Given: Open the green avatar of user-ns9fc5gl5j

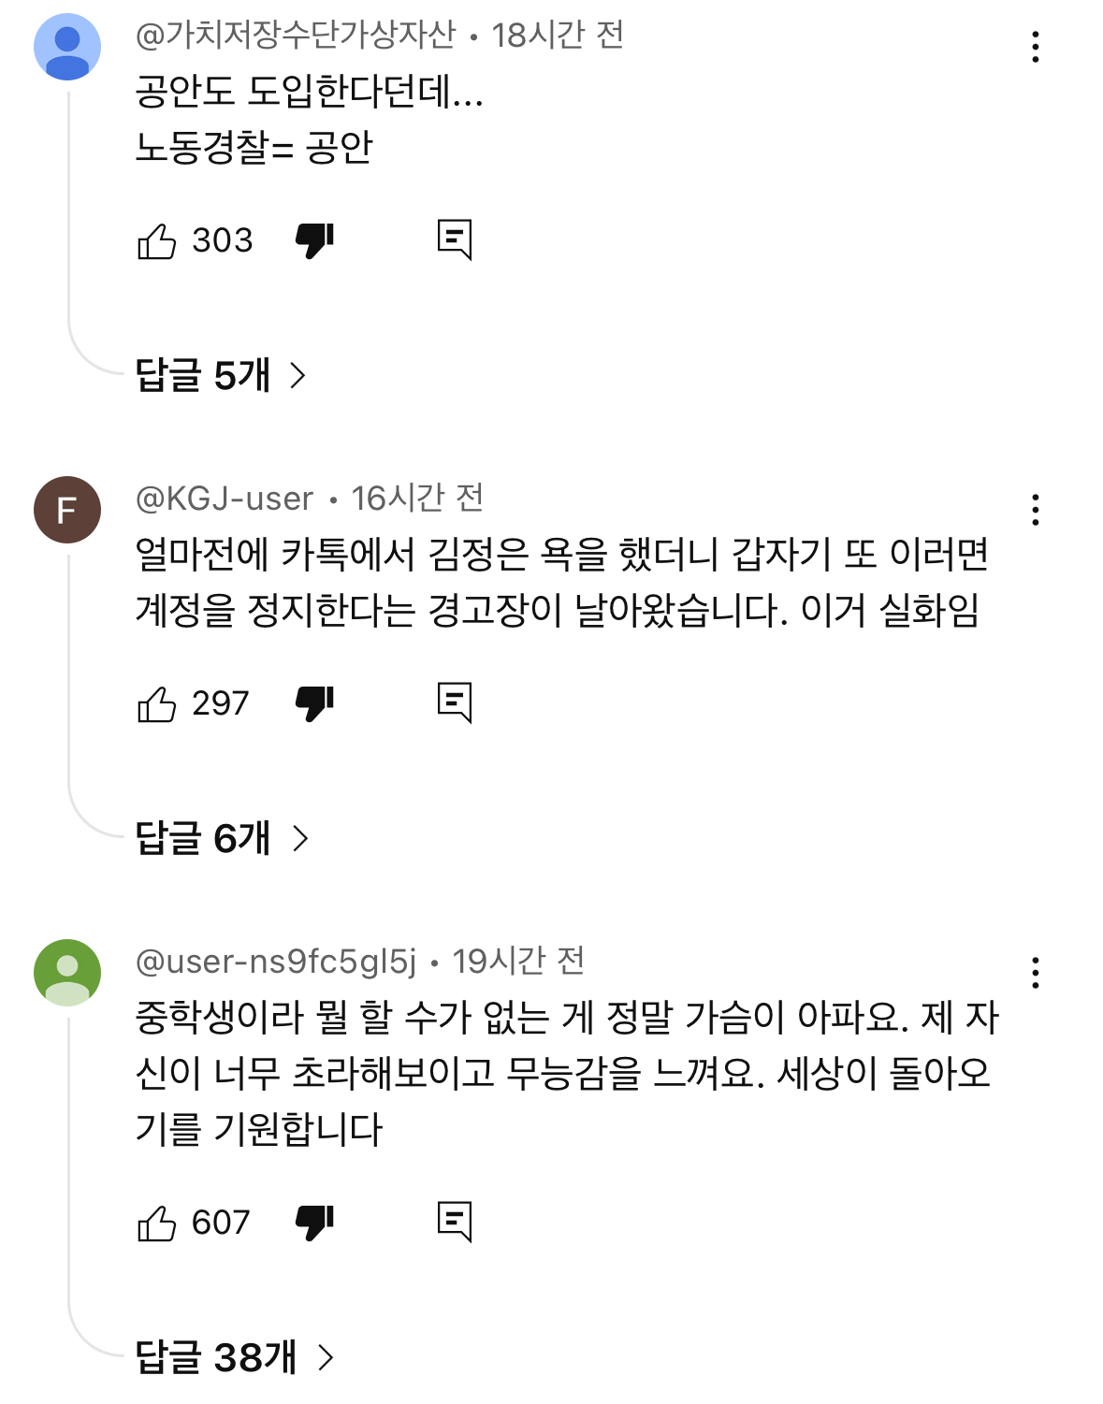Looking at the screenshot, I should (x=67, y=973).
